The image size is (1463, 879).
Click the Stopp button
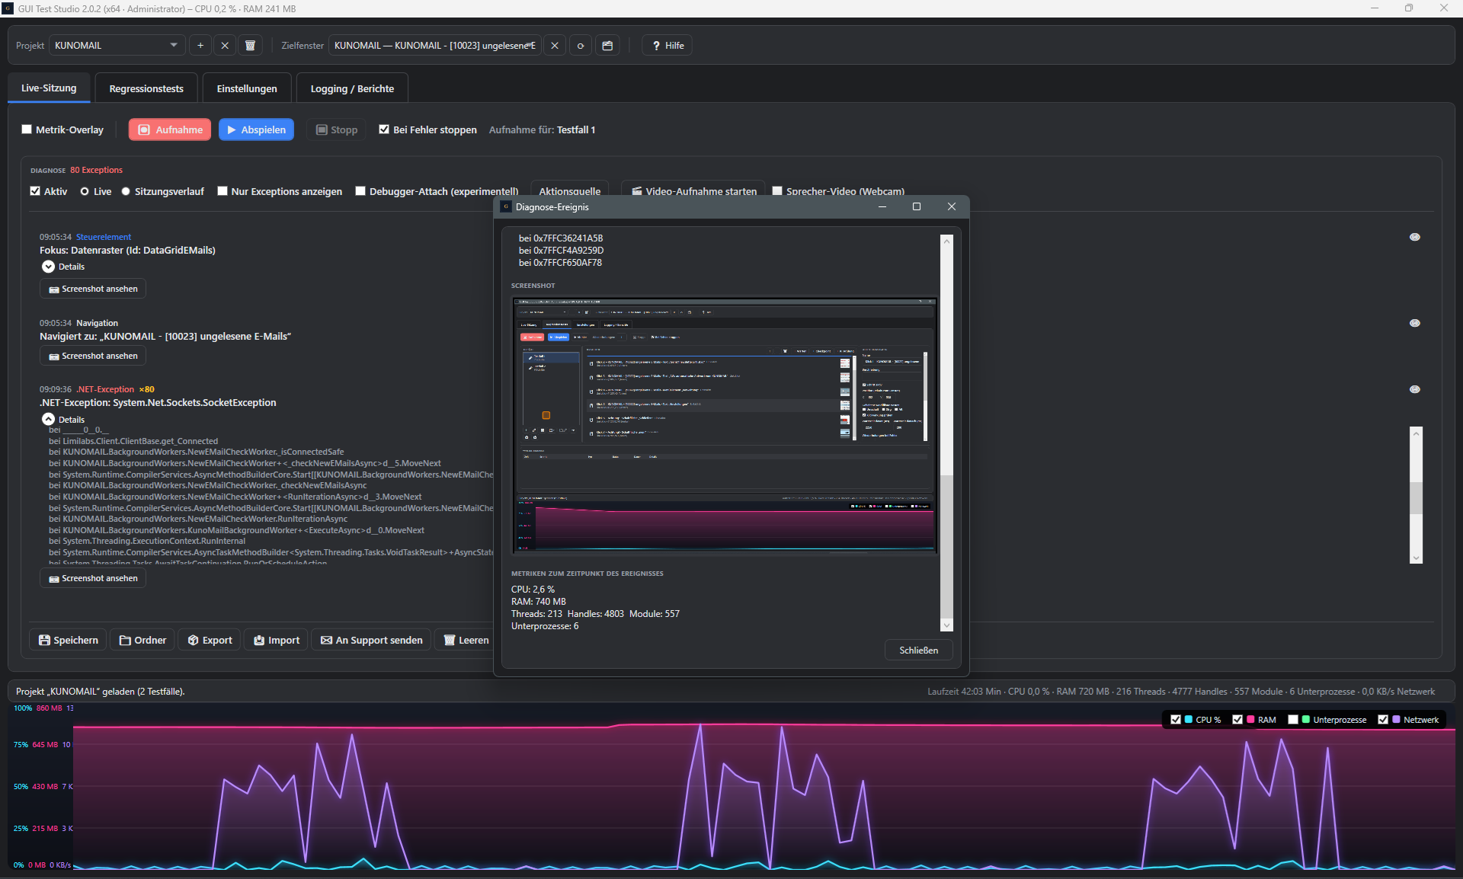(337, 129)
